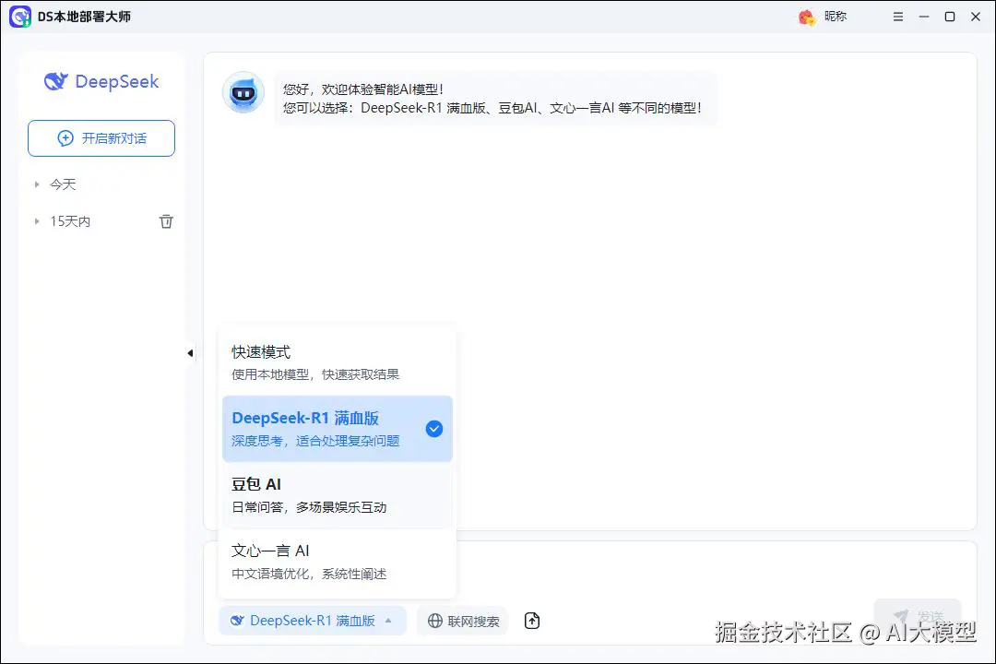
Task: Click the DeepSeek whale logo in the sidebar
Action: point(55,81)
